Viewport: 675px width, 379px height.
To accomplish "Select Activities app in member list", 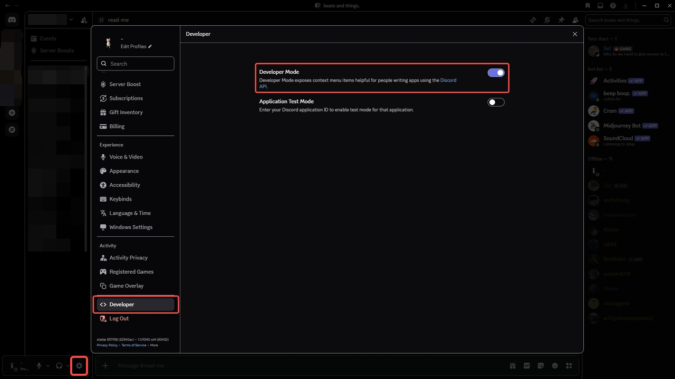I will click(629, 81).
